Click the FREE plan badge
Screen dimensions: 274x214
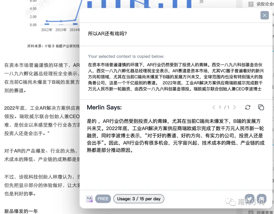pos(103,199)
